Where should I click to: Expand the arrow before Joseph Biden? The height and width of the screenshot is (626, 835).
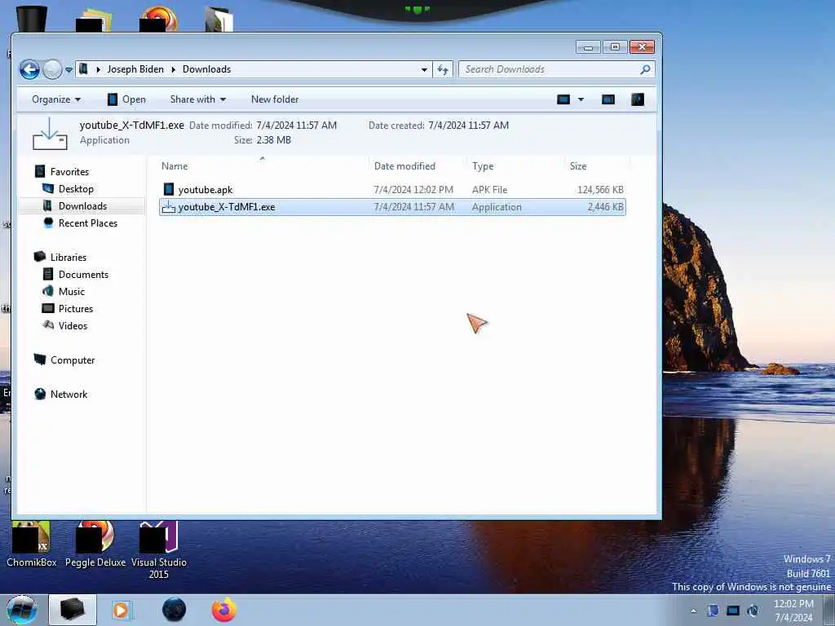coord(98,69)
